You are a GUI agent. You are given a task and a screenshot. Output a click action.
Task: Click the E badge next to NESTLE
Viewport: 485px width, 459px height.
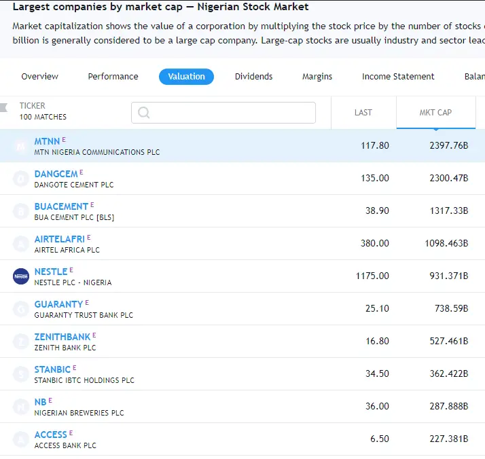(x=71, y=270)
